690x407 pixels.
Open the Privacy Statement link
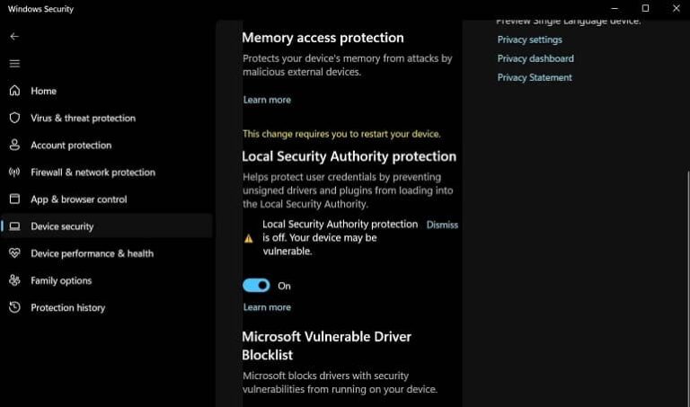[535, 77]
